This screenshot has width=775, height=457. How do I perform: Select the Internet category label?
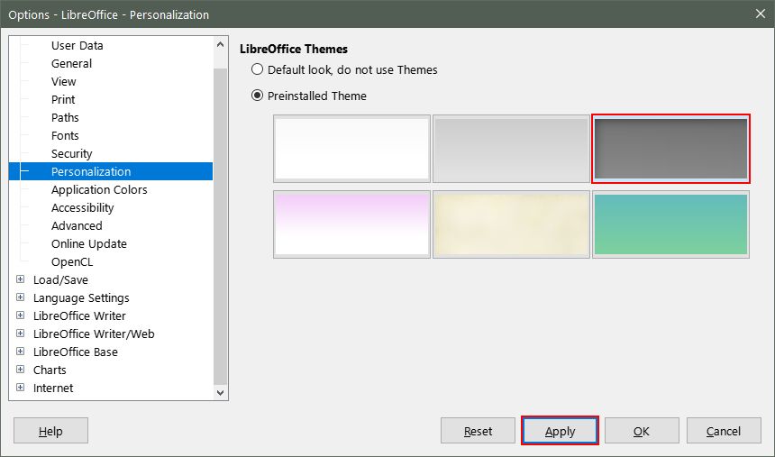(53, 388)
